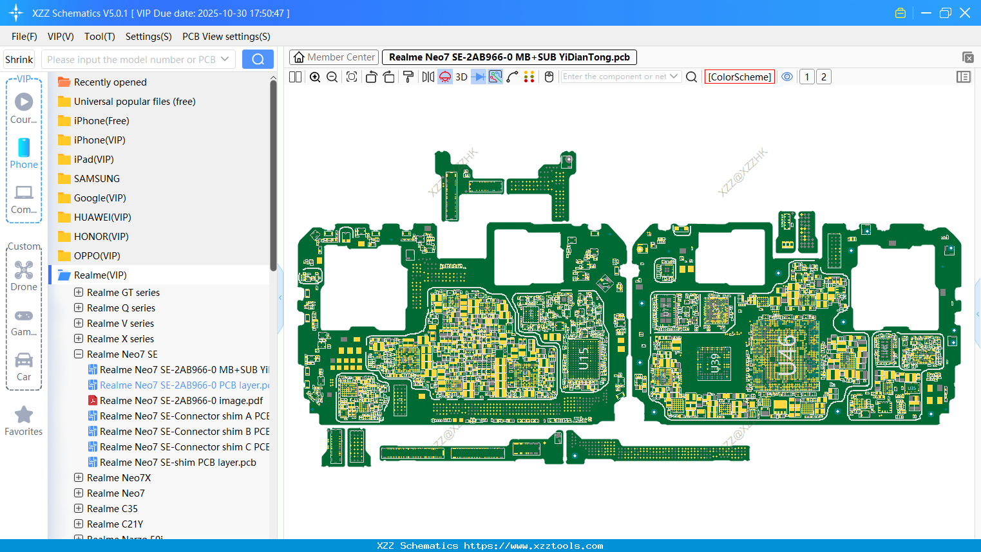Screen dimensions: 981x552
Task: Search the entered component or net
Action: pyautogui.click(x=692, y=77)
